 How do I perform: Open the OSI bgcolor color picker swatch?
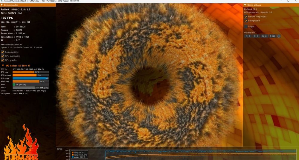(x=279, y=36)
